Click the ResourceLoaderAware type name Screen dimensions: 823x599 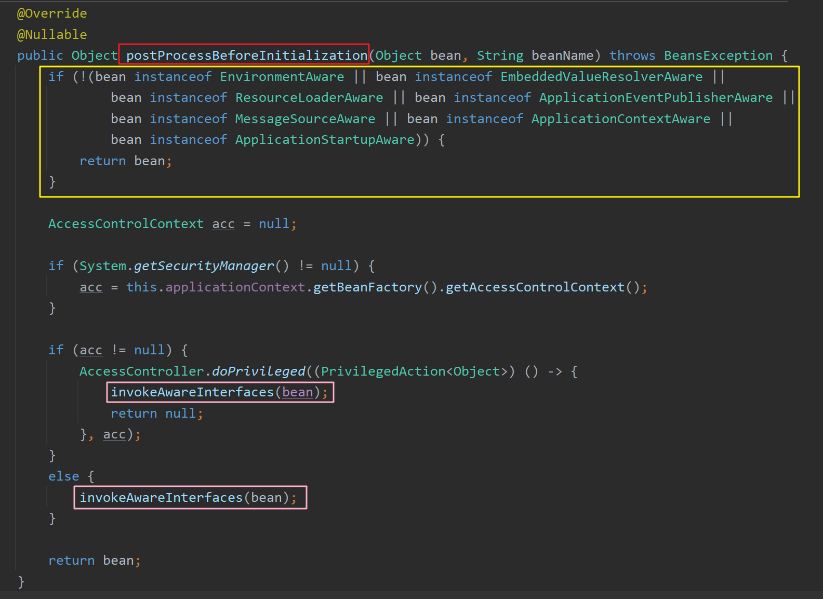[309, 98]
